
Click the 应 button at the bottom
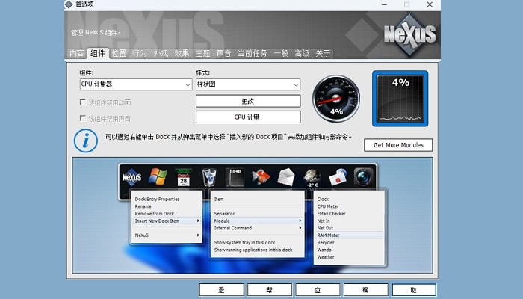318,290
